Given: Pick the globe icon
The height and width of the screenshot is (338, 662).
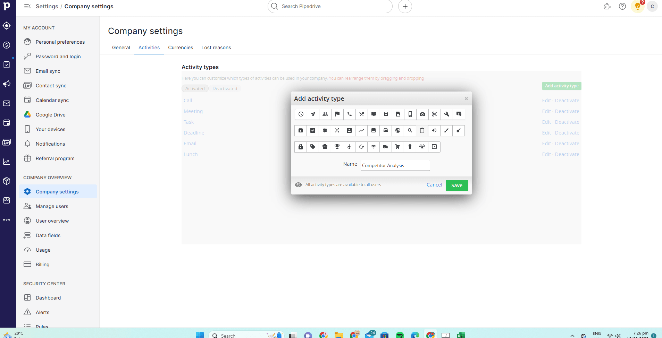Looking at the screenshot, I should (x=398, y=130).
